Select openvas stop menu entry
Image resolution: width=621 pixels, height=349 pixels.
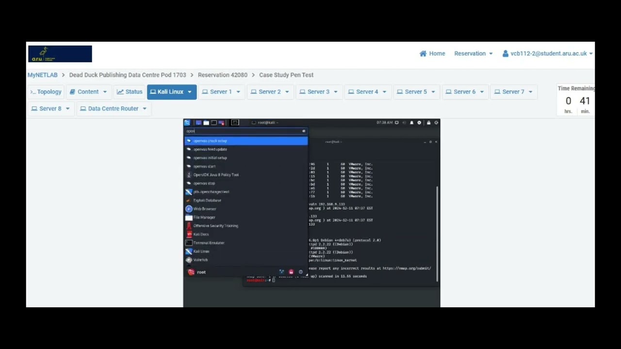tap(246, 183)
